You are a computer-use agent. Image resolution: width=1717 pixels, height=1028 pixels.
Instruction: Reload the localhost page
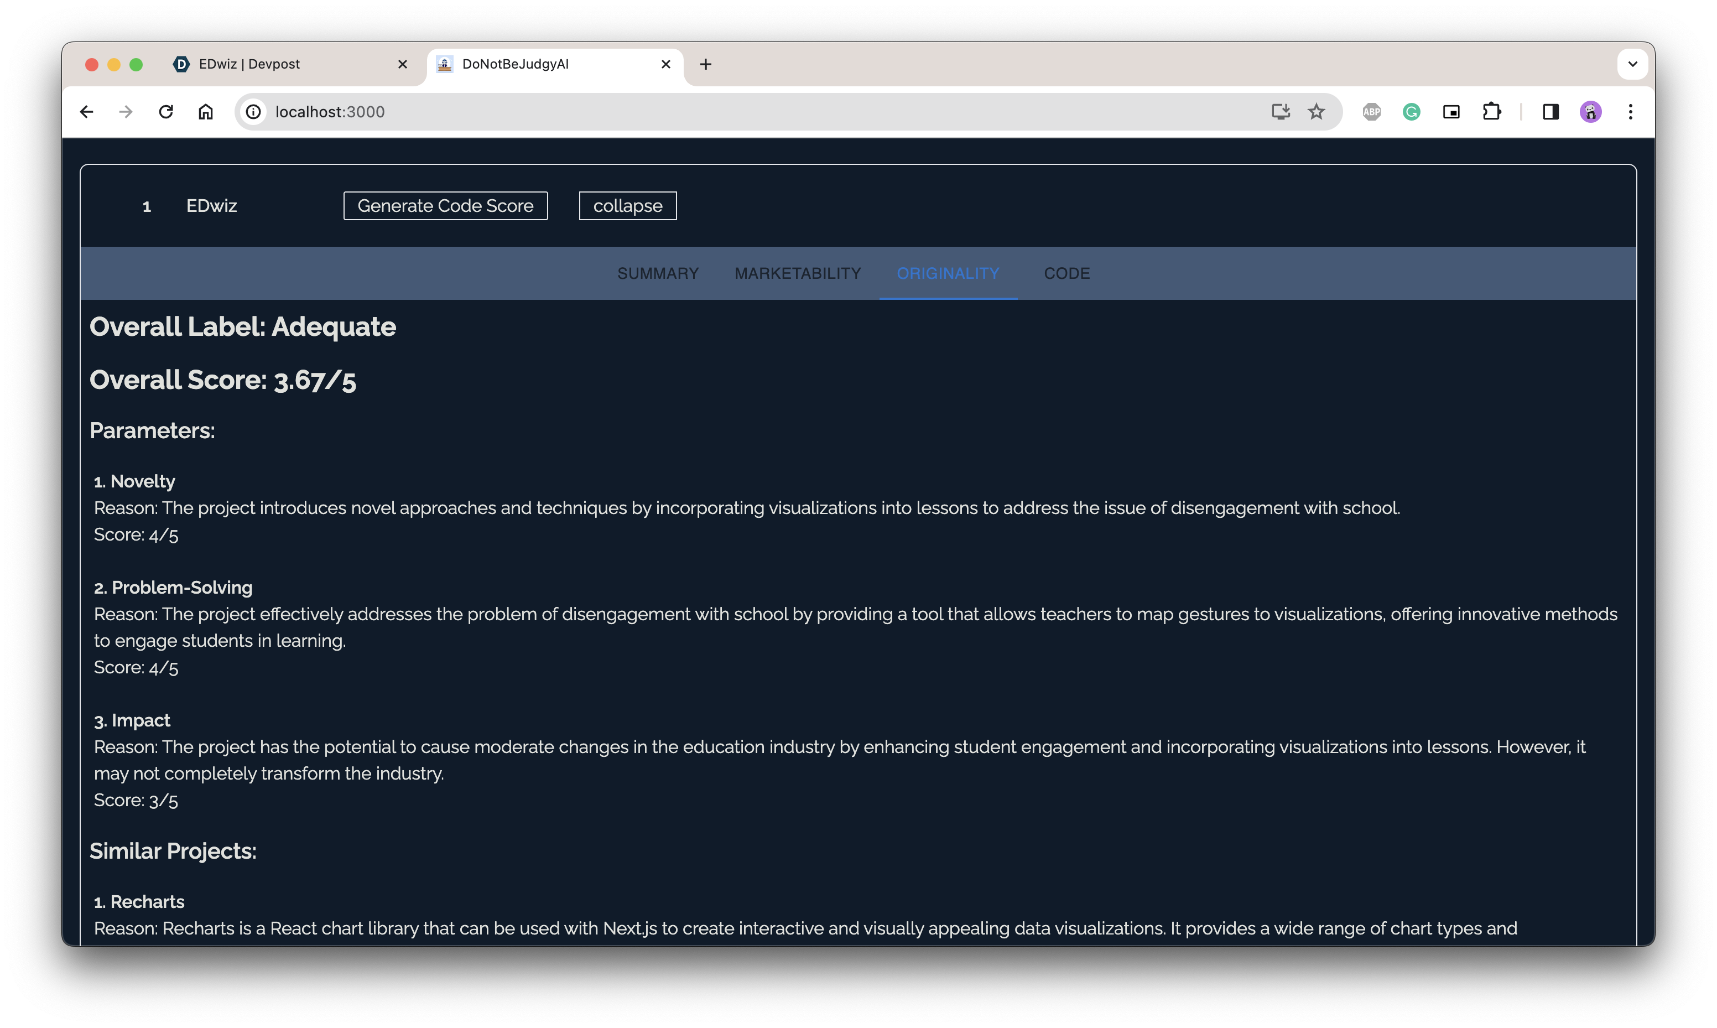(x=165, y=112)
